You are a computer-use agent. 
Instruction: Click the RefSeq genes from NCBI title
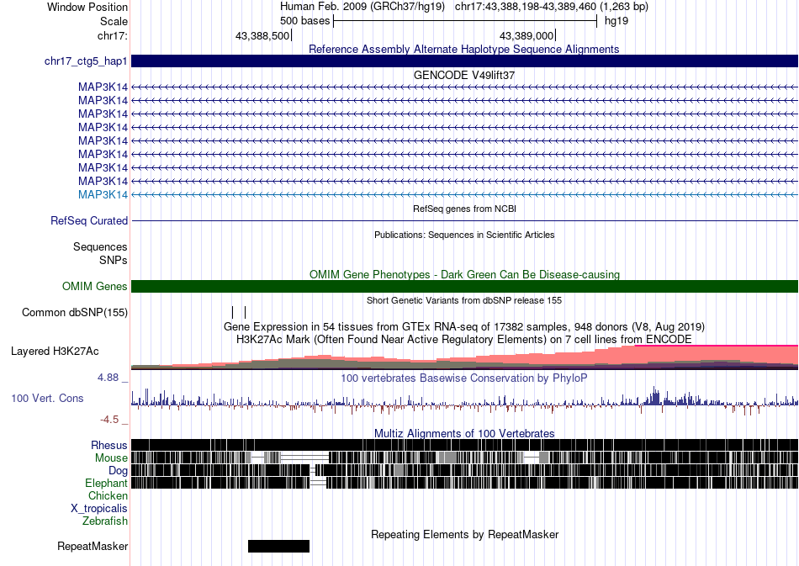point(464,209)
